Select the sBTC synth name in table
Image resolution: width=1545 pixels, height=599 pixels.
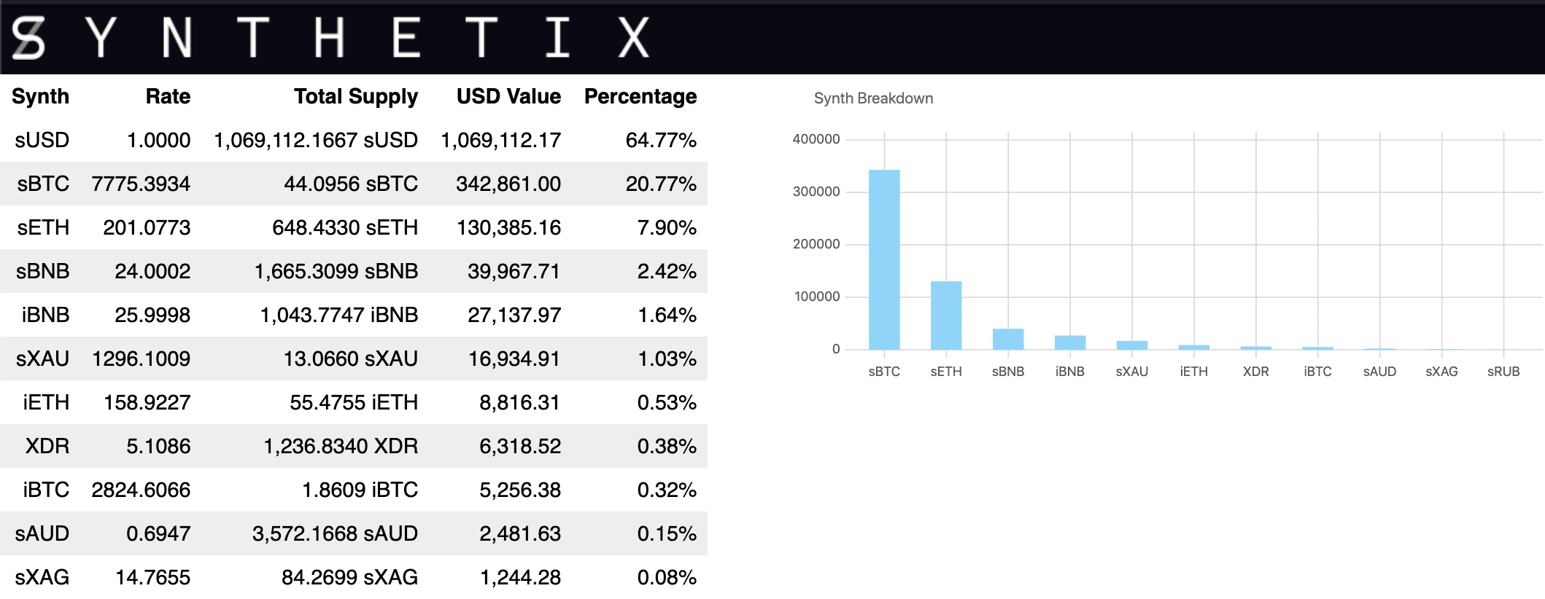[43, 184]
